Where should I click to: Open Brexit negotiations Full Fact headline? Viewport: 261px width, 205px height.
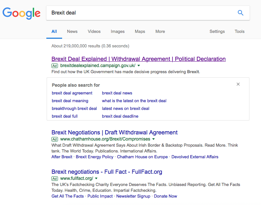[x=107, y=172]
